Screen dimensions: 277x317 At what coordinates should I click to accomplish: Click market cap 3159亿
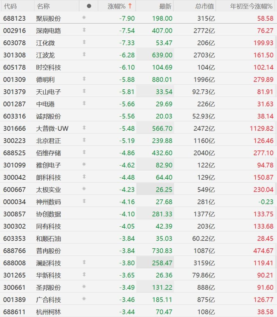(204, 263)
